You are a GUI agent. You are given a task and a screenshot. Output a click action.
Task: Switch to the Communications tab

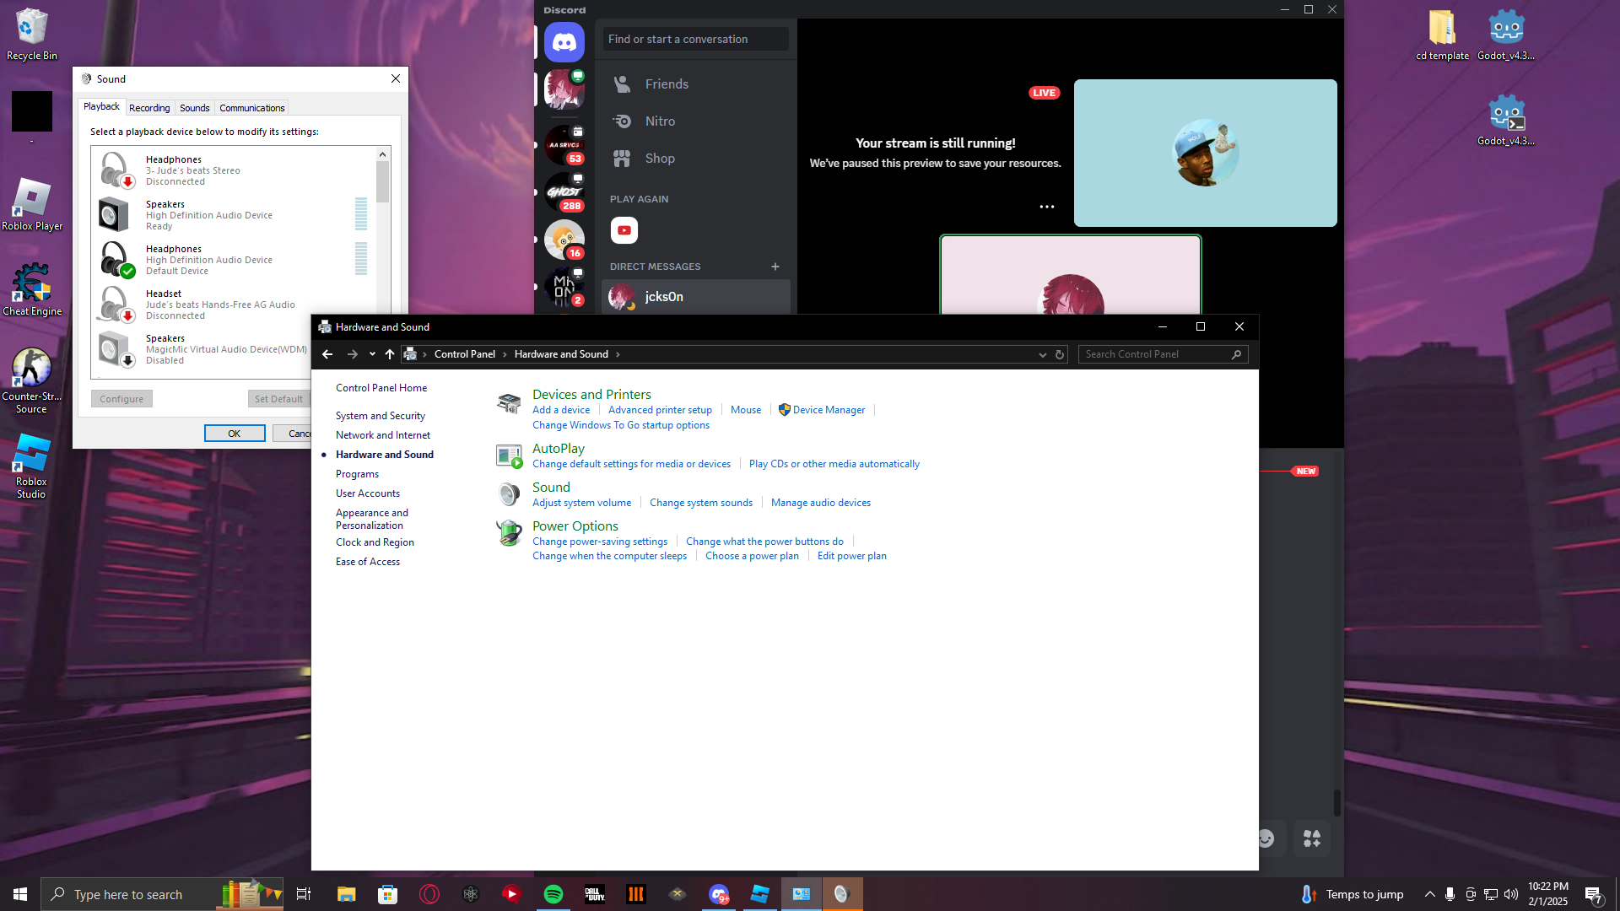coord(251,108)
